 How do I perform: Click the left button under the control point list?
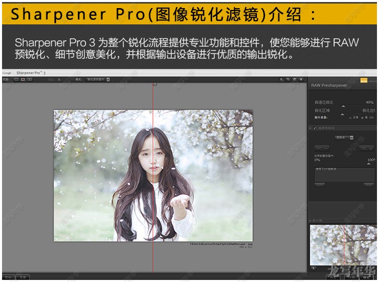click(x=319, y=185)
